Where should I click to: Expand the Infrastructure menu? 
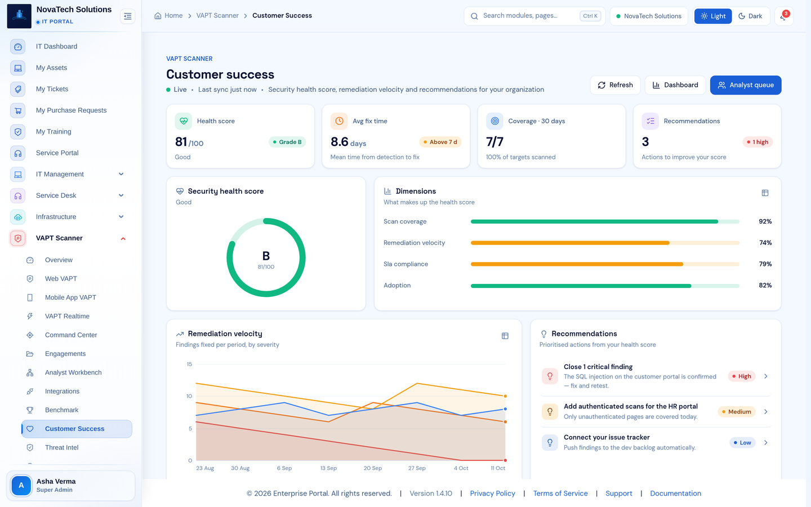tap(72, 217)
